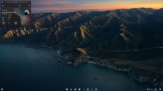Screen dimensions: 163x91
Task: Open Steam from the taskbar
Action: pyautogui.click(x=71, y=89)
